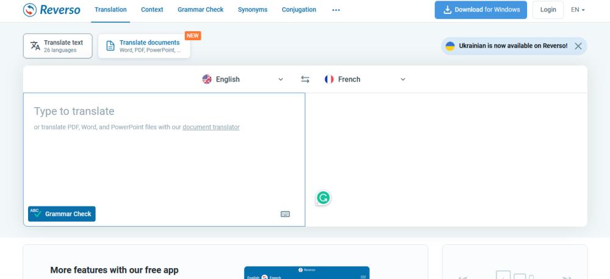Click 'More features with our free app'

click(x=115, y=270)
